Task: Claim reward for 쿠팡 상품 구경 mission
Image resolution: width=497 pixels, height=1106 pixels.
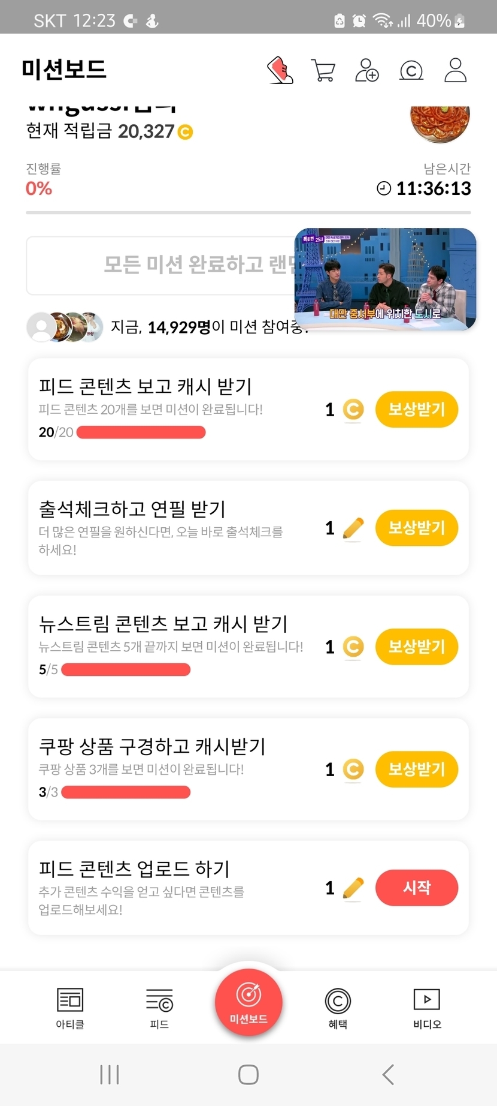Action: pos(416,769)
